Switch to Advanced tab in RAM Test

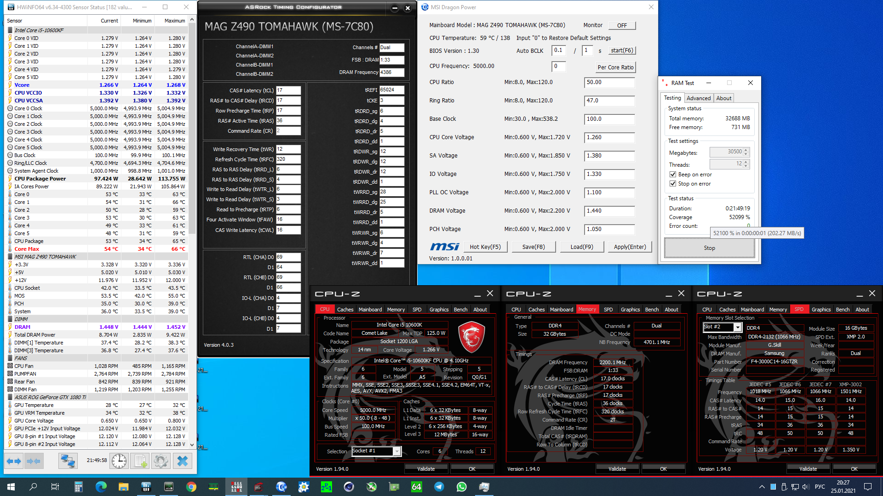point(698,98)
